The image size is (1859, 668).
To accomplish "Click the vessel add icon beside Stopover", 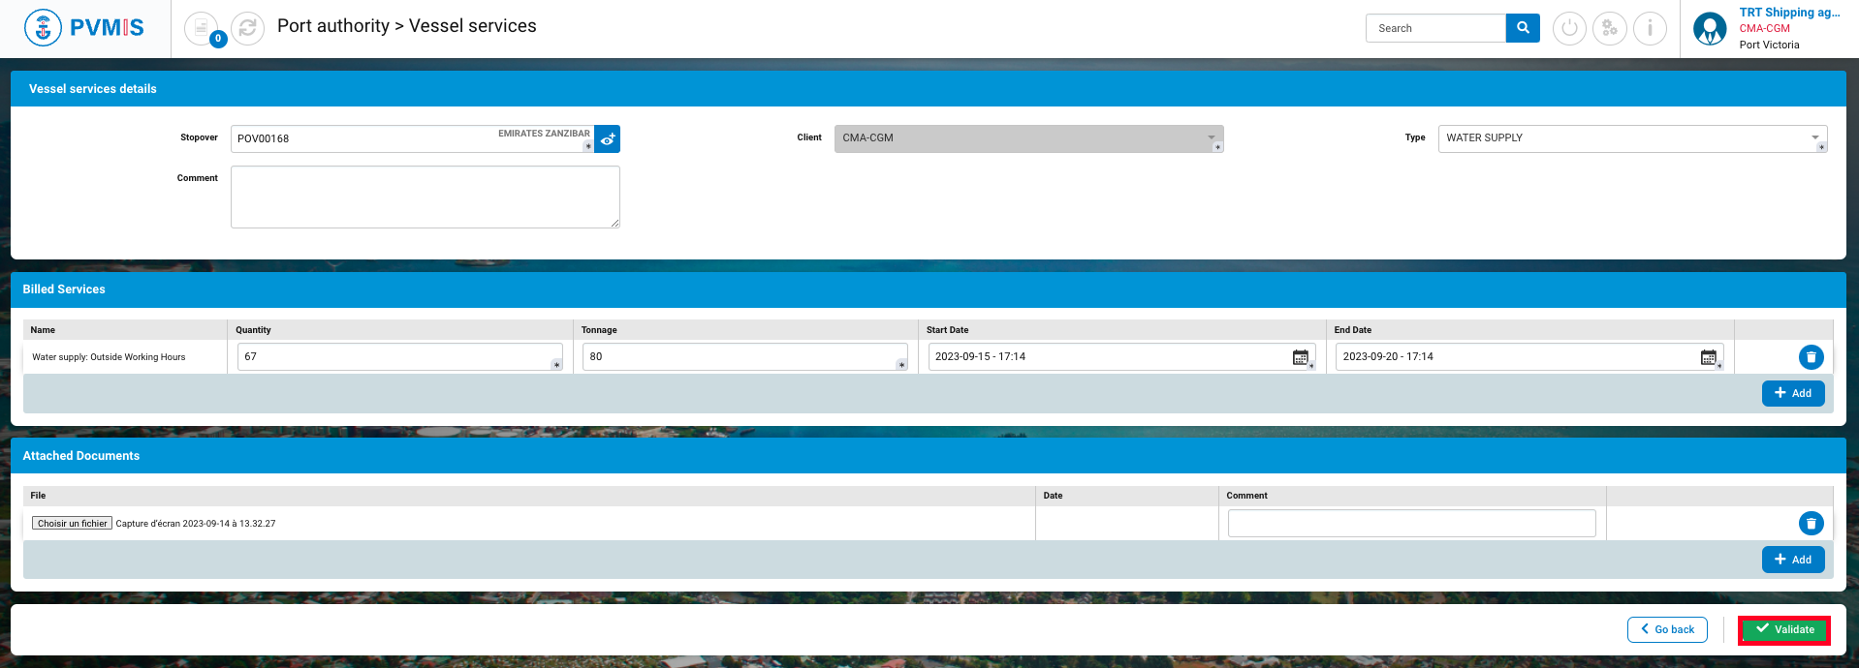I will click(608, 139).
